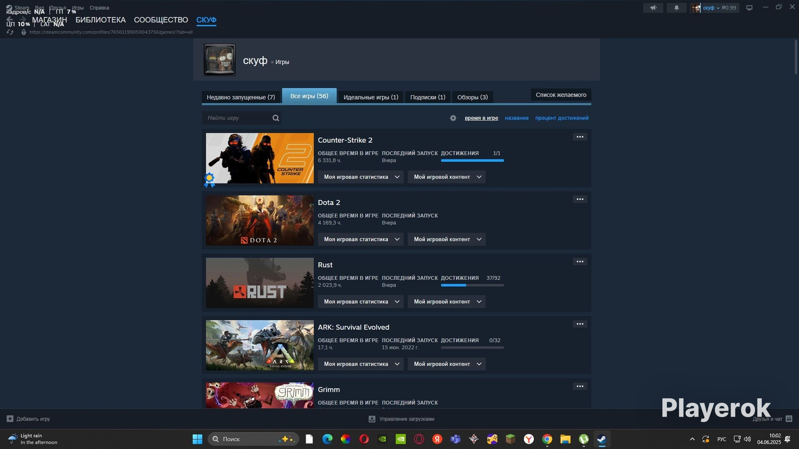Image resolution: width=799 pixels, height=449 pixels.
Task: Launch Microsoft Edge from the taskbar
Action: (327, 439)
